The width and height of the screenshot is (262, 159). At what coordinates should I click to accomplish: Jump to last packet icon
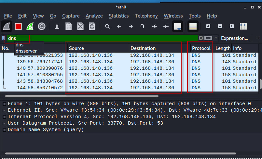tap(166, 26)
